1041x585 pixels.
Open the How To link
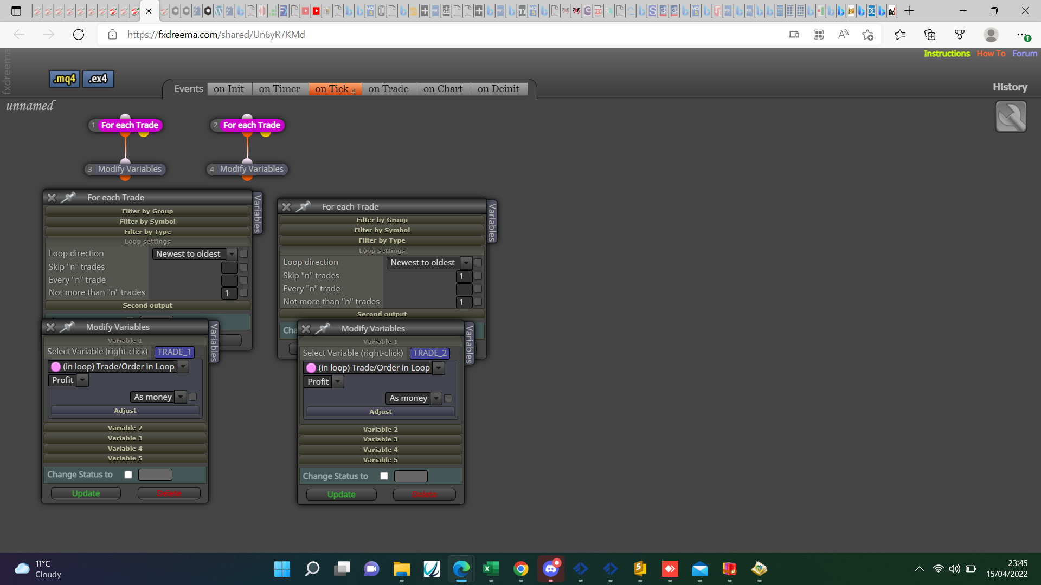(x=991, y=54)
